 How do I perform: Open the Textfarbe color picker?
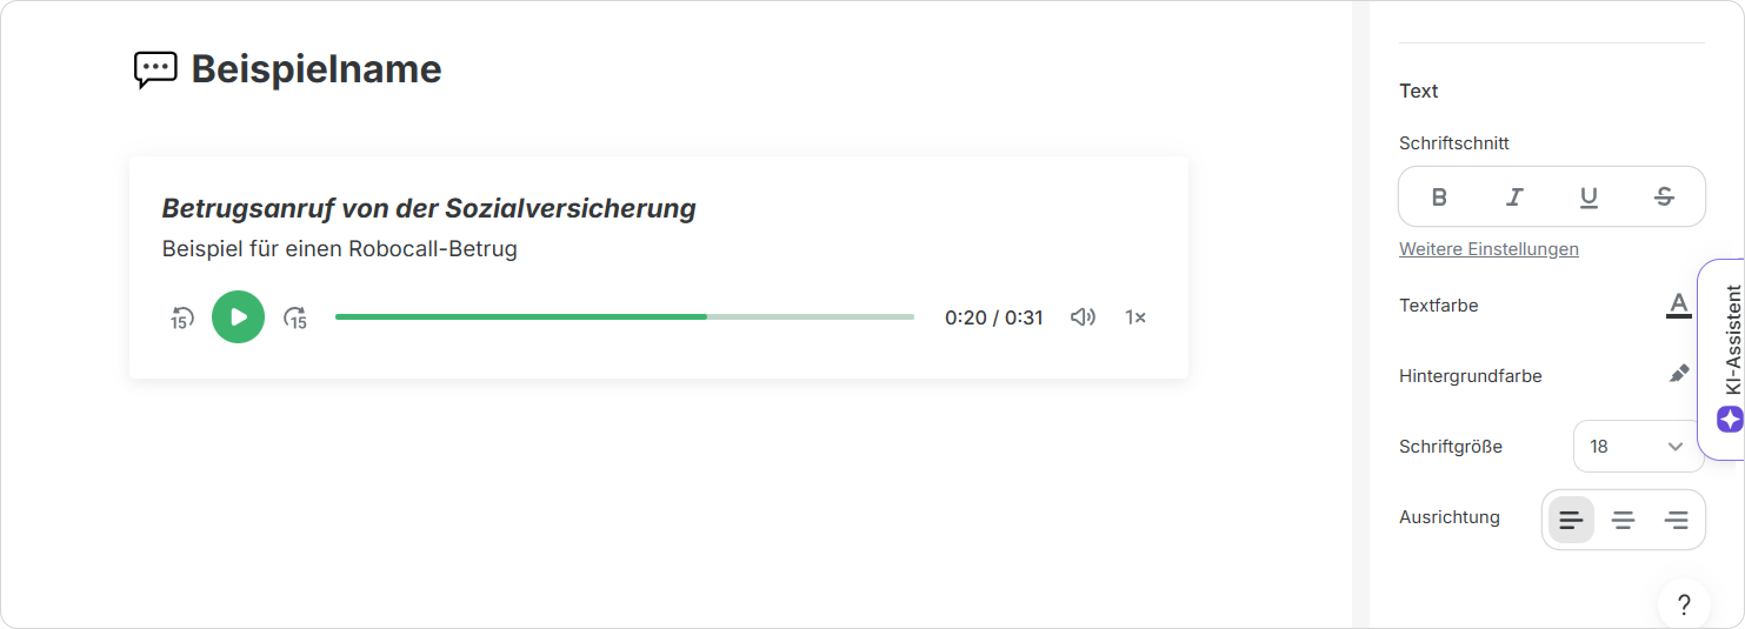1678,305
